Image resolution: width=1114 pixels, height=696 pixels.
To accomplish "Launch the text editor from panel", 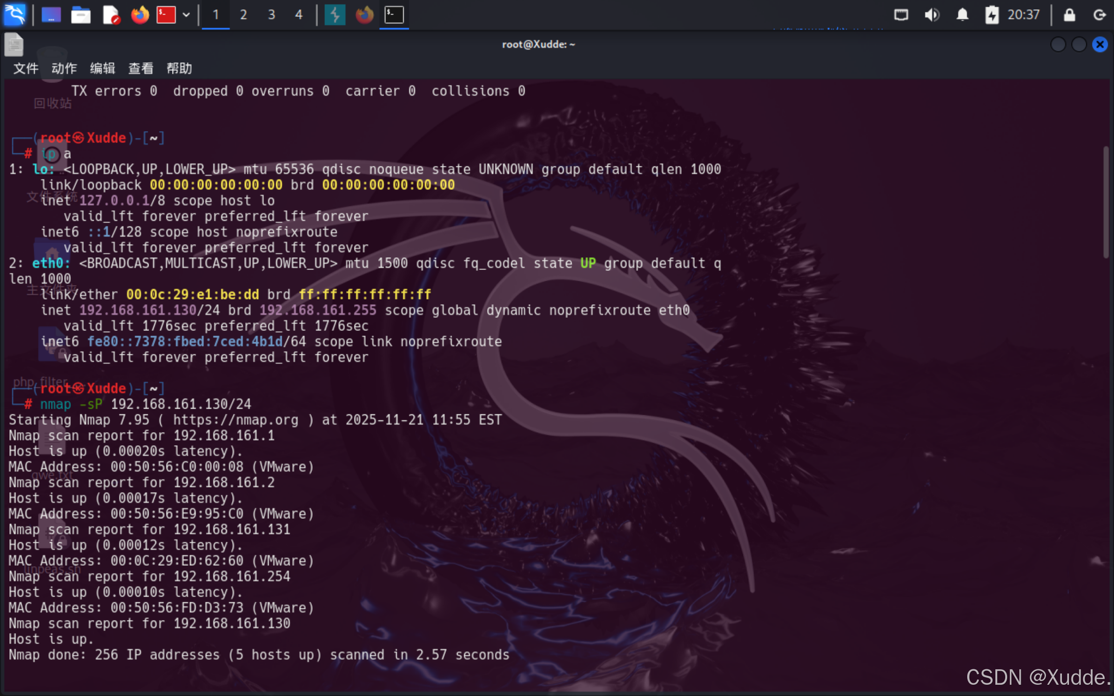I will [111, 15].
